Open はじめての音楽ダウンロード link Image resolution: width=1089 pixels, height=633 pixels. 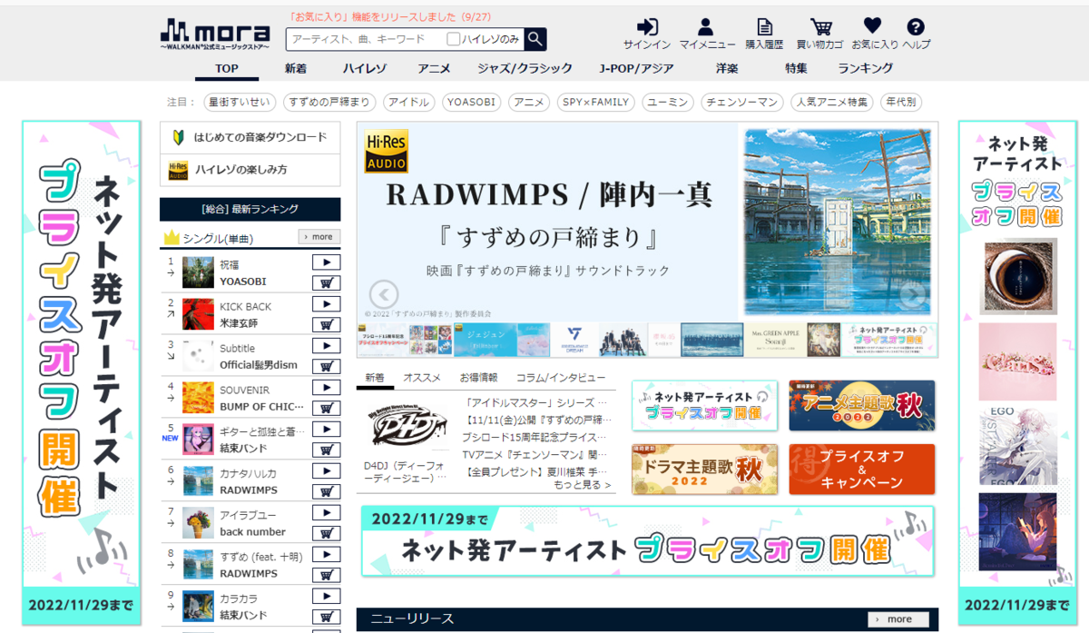pos(250,138)
